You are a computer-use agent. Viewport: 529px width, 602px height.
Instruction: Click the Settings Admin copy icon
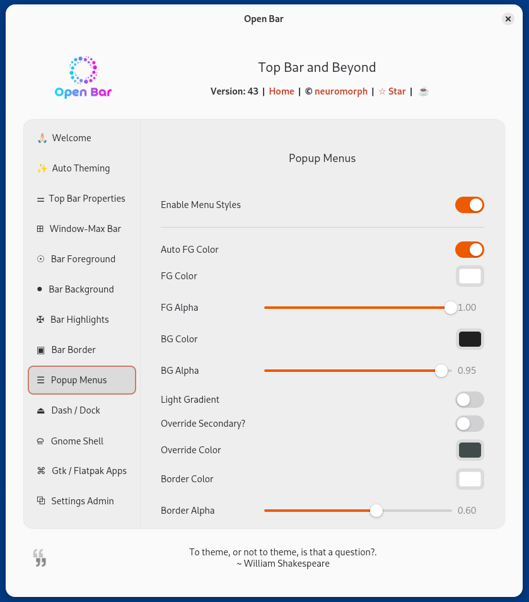(41, 501)
